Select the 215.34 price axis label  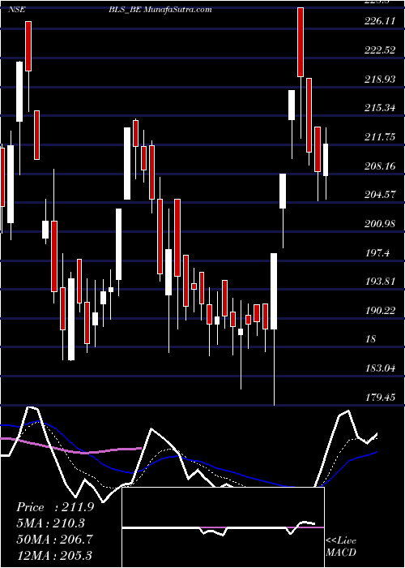coord(380,108)
